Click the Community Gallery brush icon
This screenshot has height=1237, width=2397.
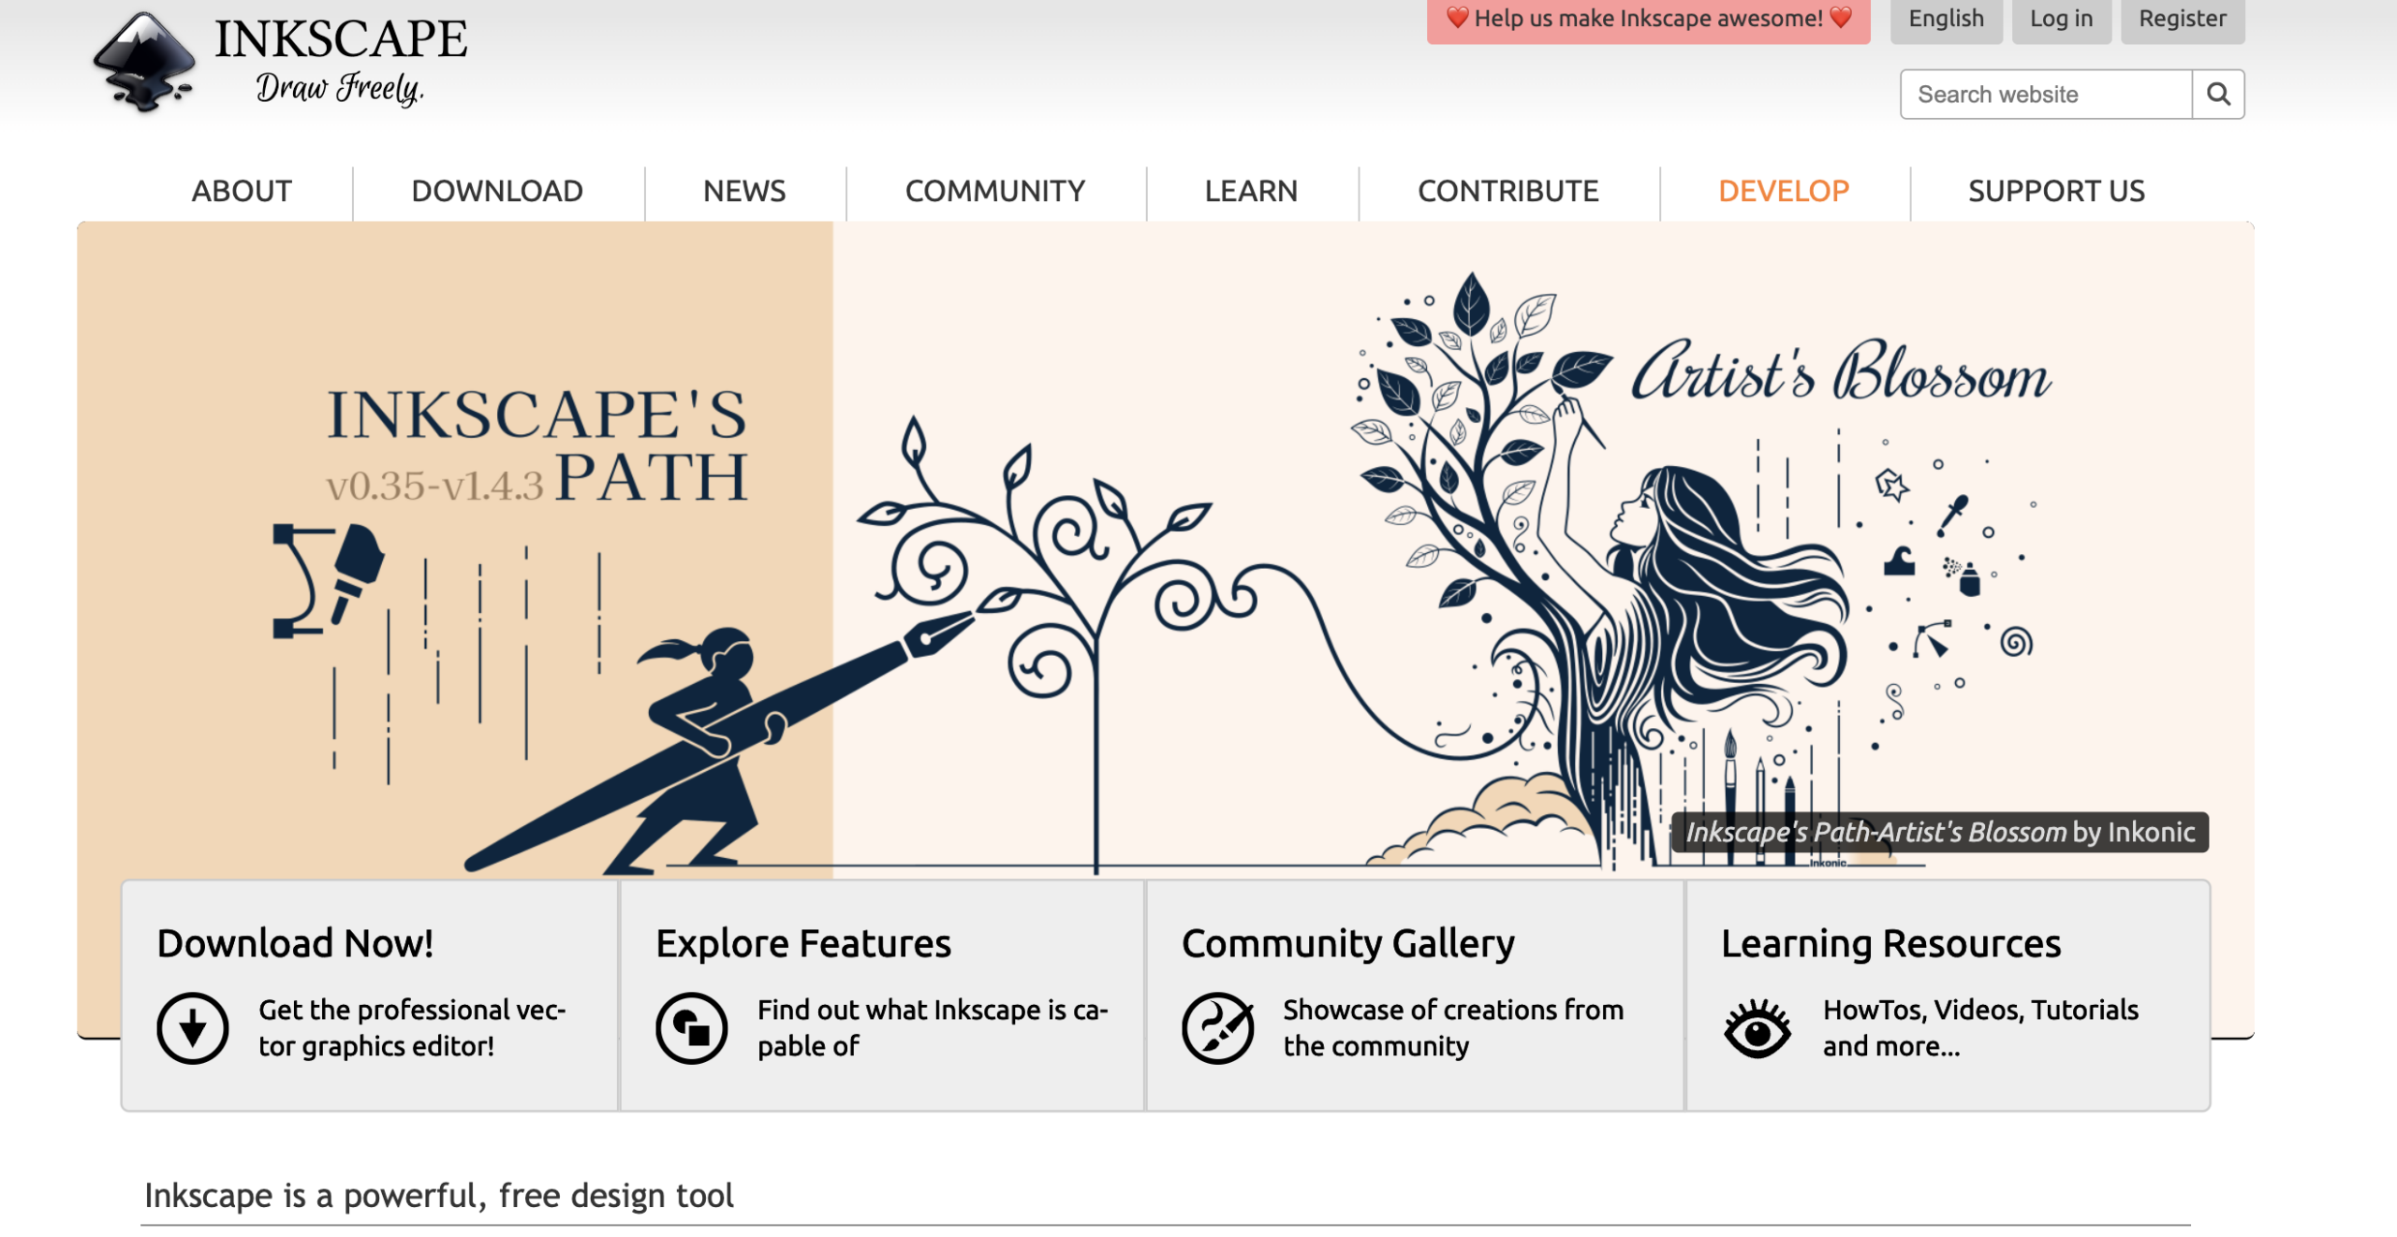(1217, 1027)
